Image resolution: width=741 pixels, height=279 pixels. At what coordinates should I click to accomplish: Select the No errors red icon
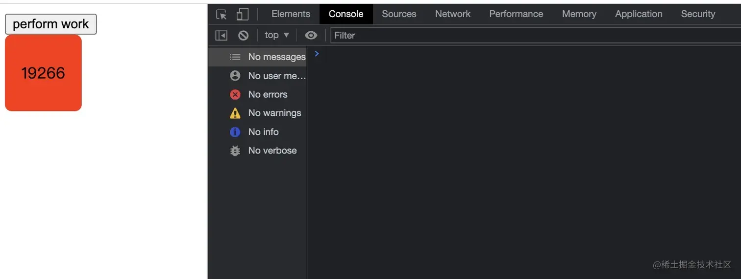[235, 94]
